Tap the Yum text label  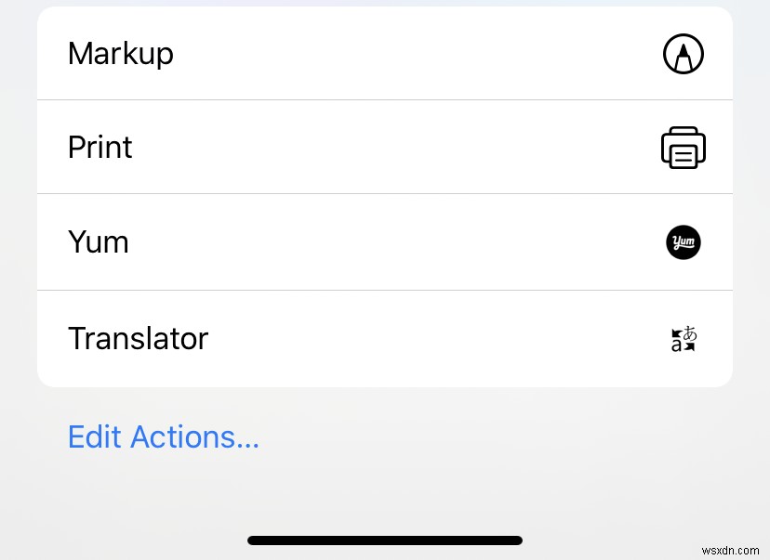99,242
